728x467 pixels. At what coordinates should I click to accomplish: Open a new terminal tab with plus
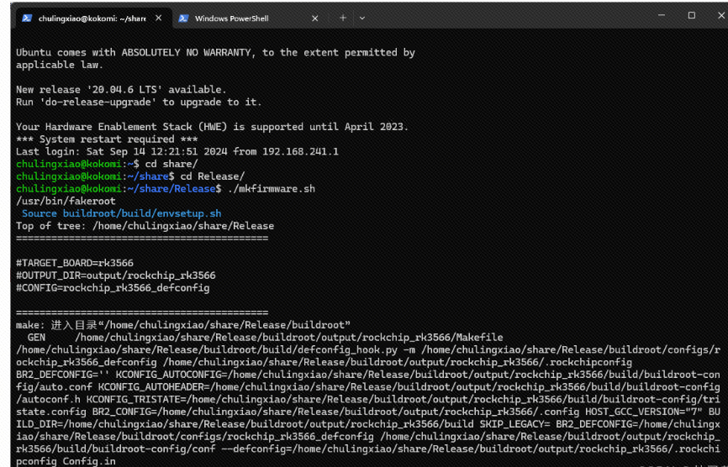tap(343, 18)
